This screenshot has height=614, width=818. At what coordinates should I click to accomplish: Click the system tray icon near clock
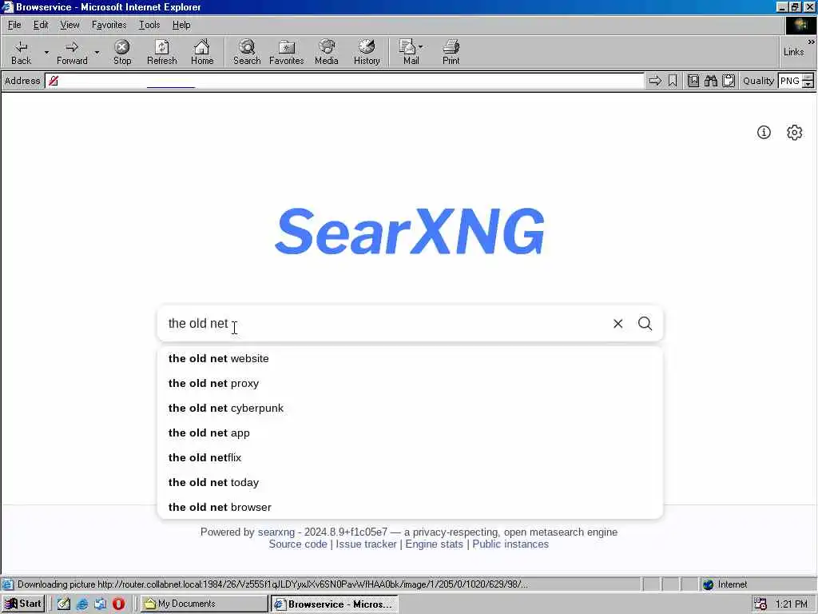pos(760,604)
